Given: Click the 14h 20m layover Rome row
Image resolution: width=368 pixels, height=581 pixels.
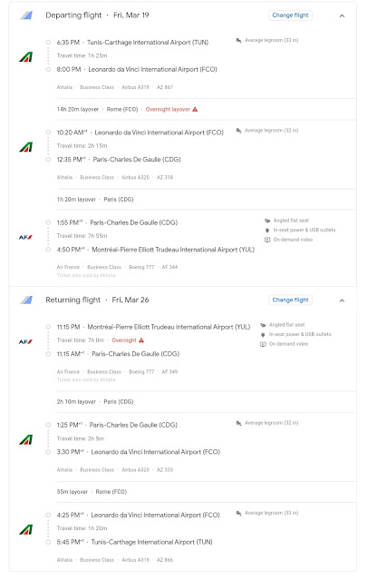Looking at the screenshot, I should 206,109.
